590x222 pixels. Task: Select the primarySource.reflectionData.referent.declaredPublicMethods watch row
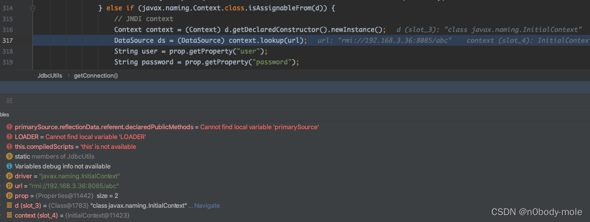click(295, 127)
